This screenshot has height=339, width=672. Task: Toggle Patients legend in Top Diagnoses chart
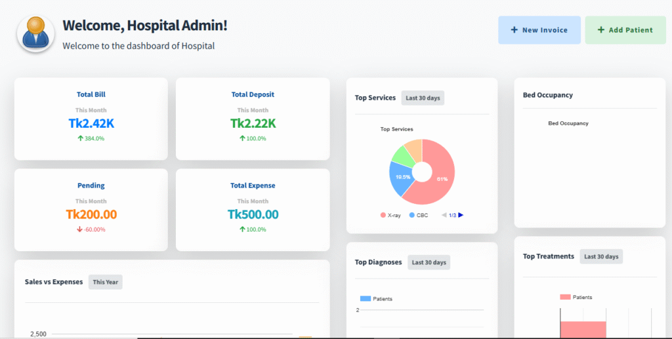coord(376,299)
